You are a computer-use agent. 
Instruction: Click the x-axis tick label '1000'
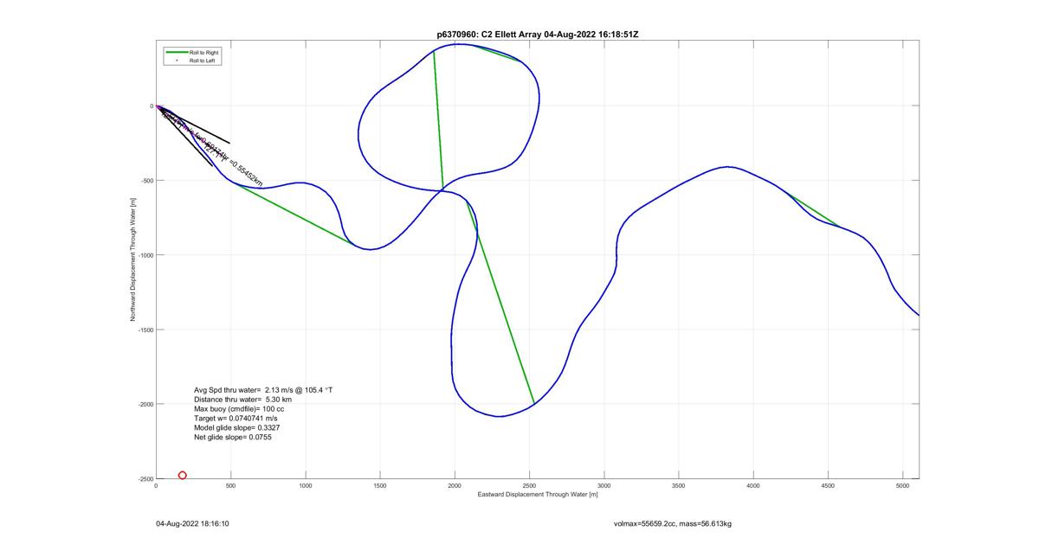tap(305, 486)
